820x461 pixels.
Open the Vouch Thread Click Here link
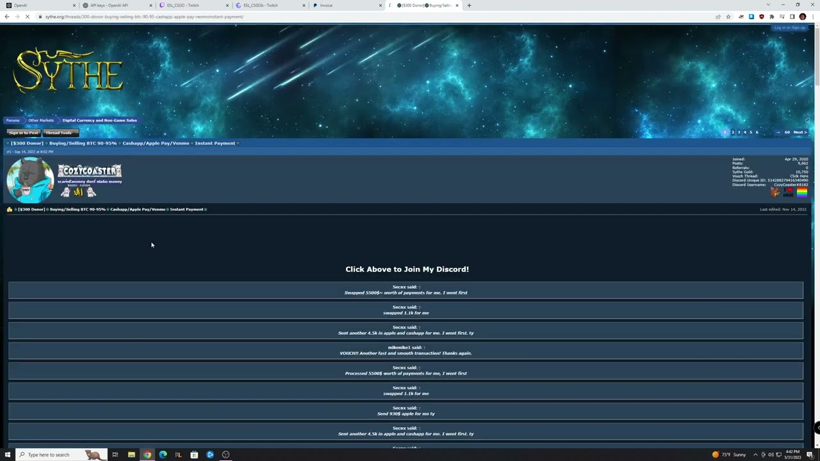799,176
